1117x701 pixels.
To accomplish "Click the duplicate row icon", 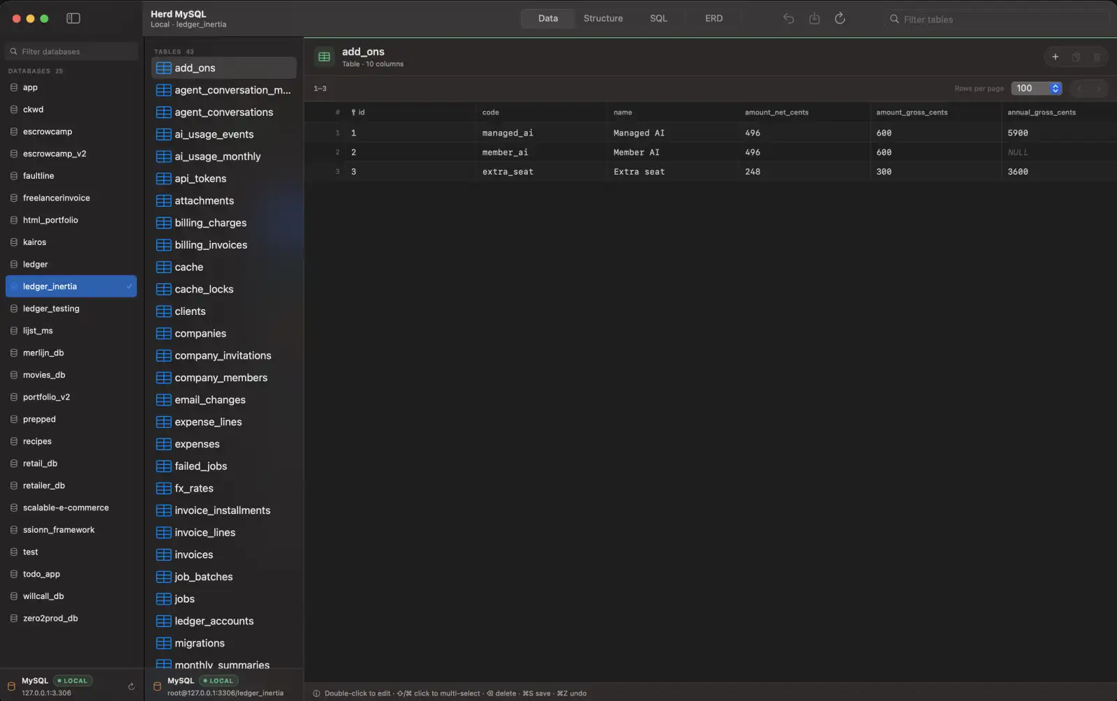I will [1076, 57].
